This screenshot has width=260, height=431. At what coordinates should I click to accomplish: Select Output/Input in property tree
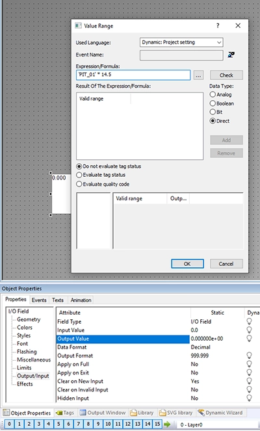click(x=33, y=376)
